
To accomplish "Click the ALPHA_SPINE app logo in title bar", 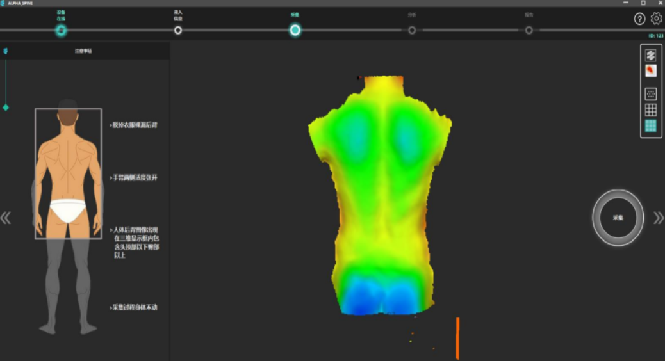I will [4, 3].
